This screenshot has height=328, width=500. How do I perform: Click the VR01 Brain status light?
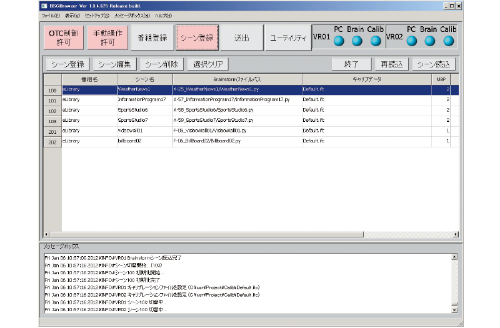[357, 41]
